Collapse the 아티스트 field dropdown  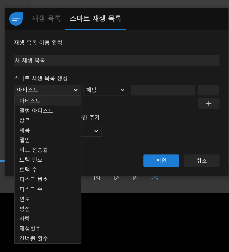tap(48, 90)
